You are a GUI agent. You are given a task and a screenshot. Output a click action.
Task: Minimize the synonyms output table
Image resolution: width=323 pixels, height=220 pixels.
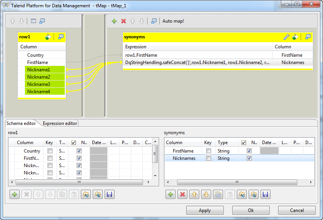click(x=308, y=37)
